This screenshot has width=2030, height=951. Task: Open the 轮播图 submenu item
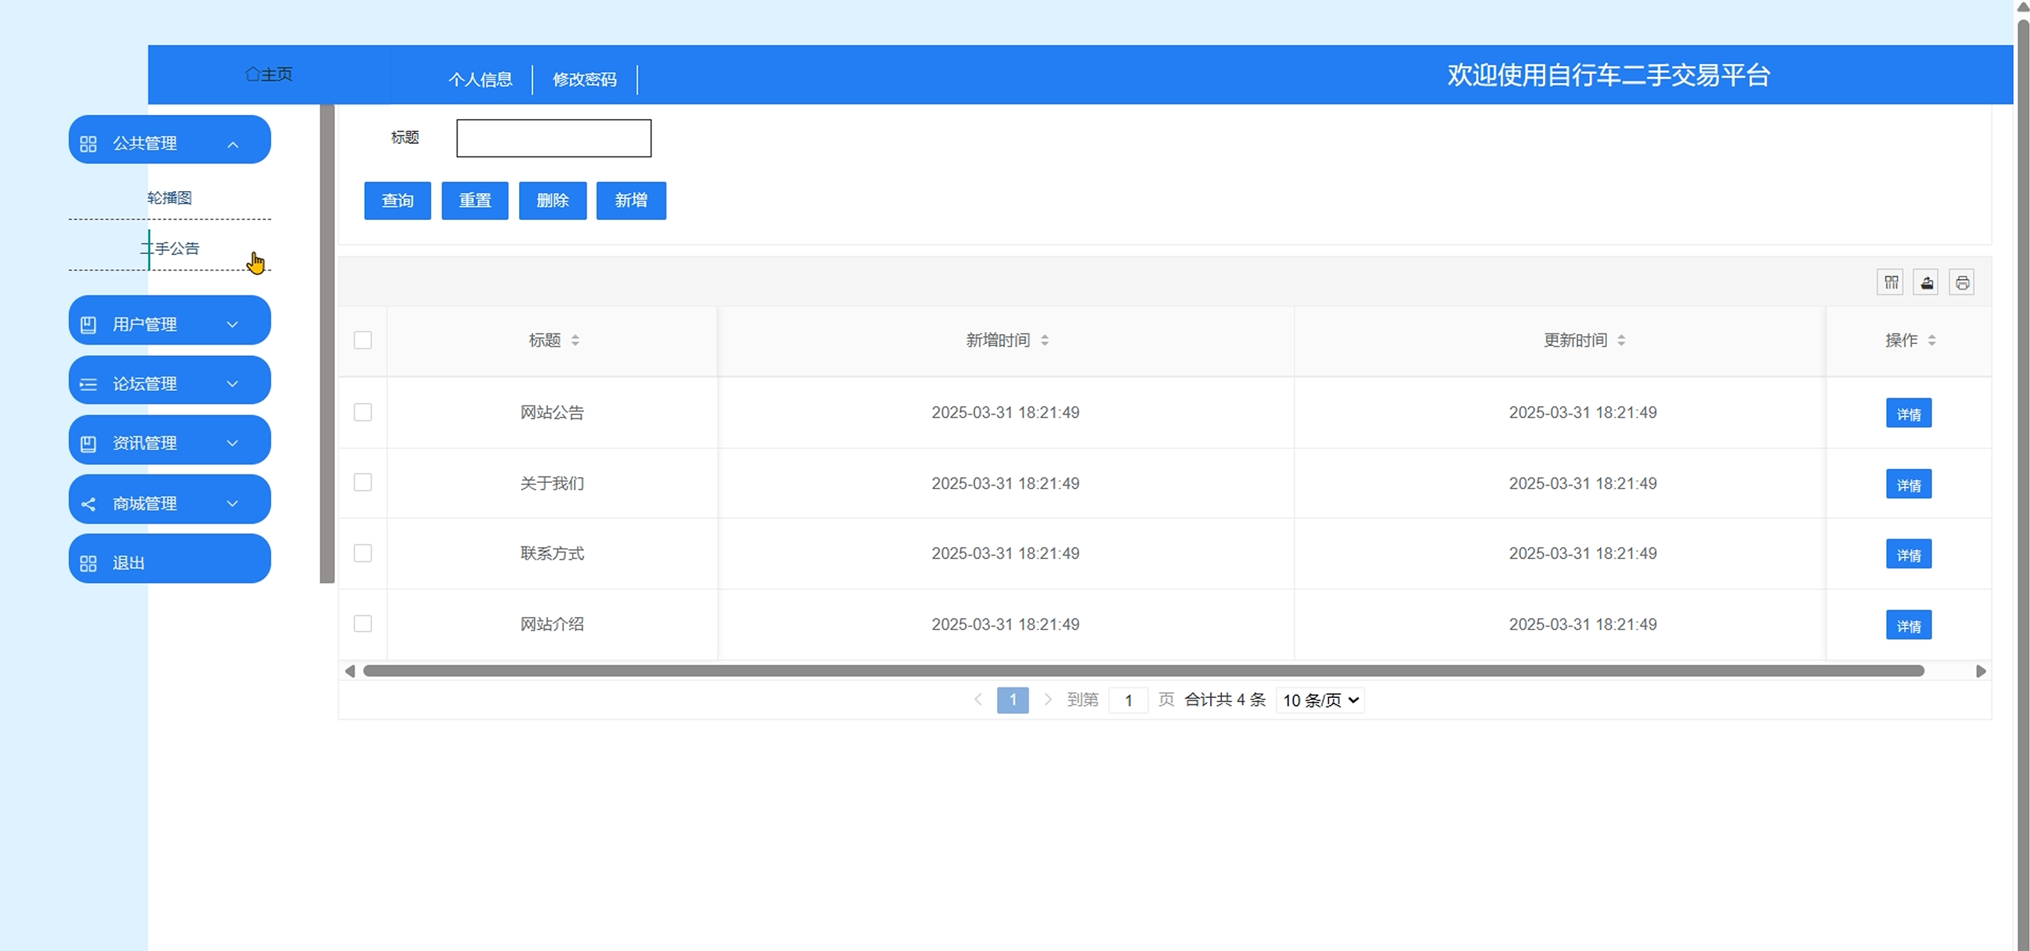[x=169, y=198]
